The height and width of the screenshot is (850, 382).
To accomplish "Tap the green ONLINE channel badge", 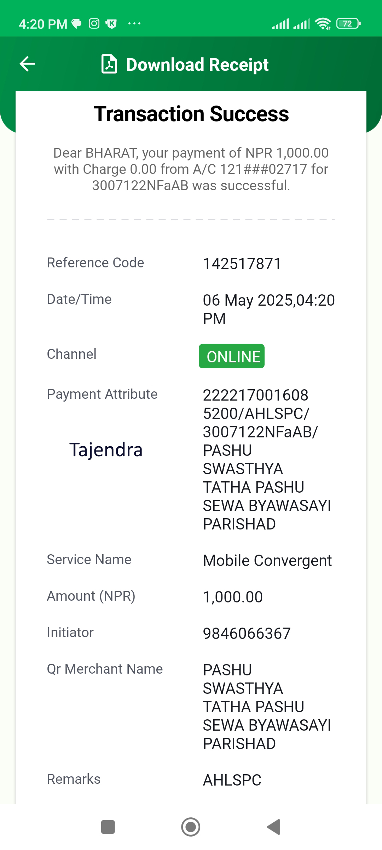I will (232, 356).
